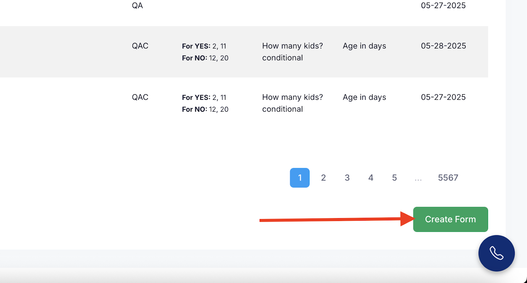Select pagination page 1
527x283 pixels.
300,178
